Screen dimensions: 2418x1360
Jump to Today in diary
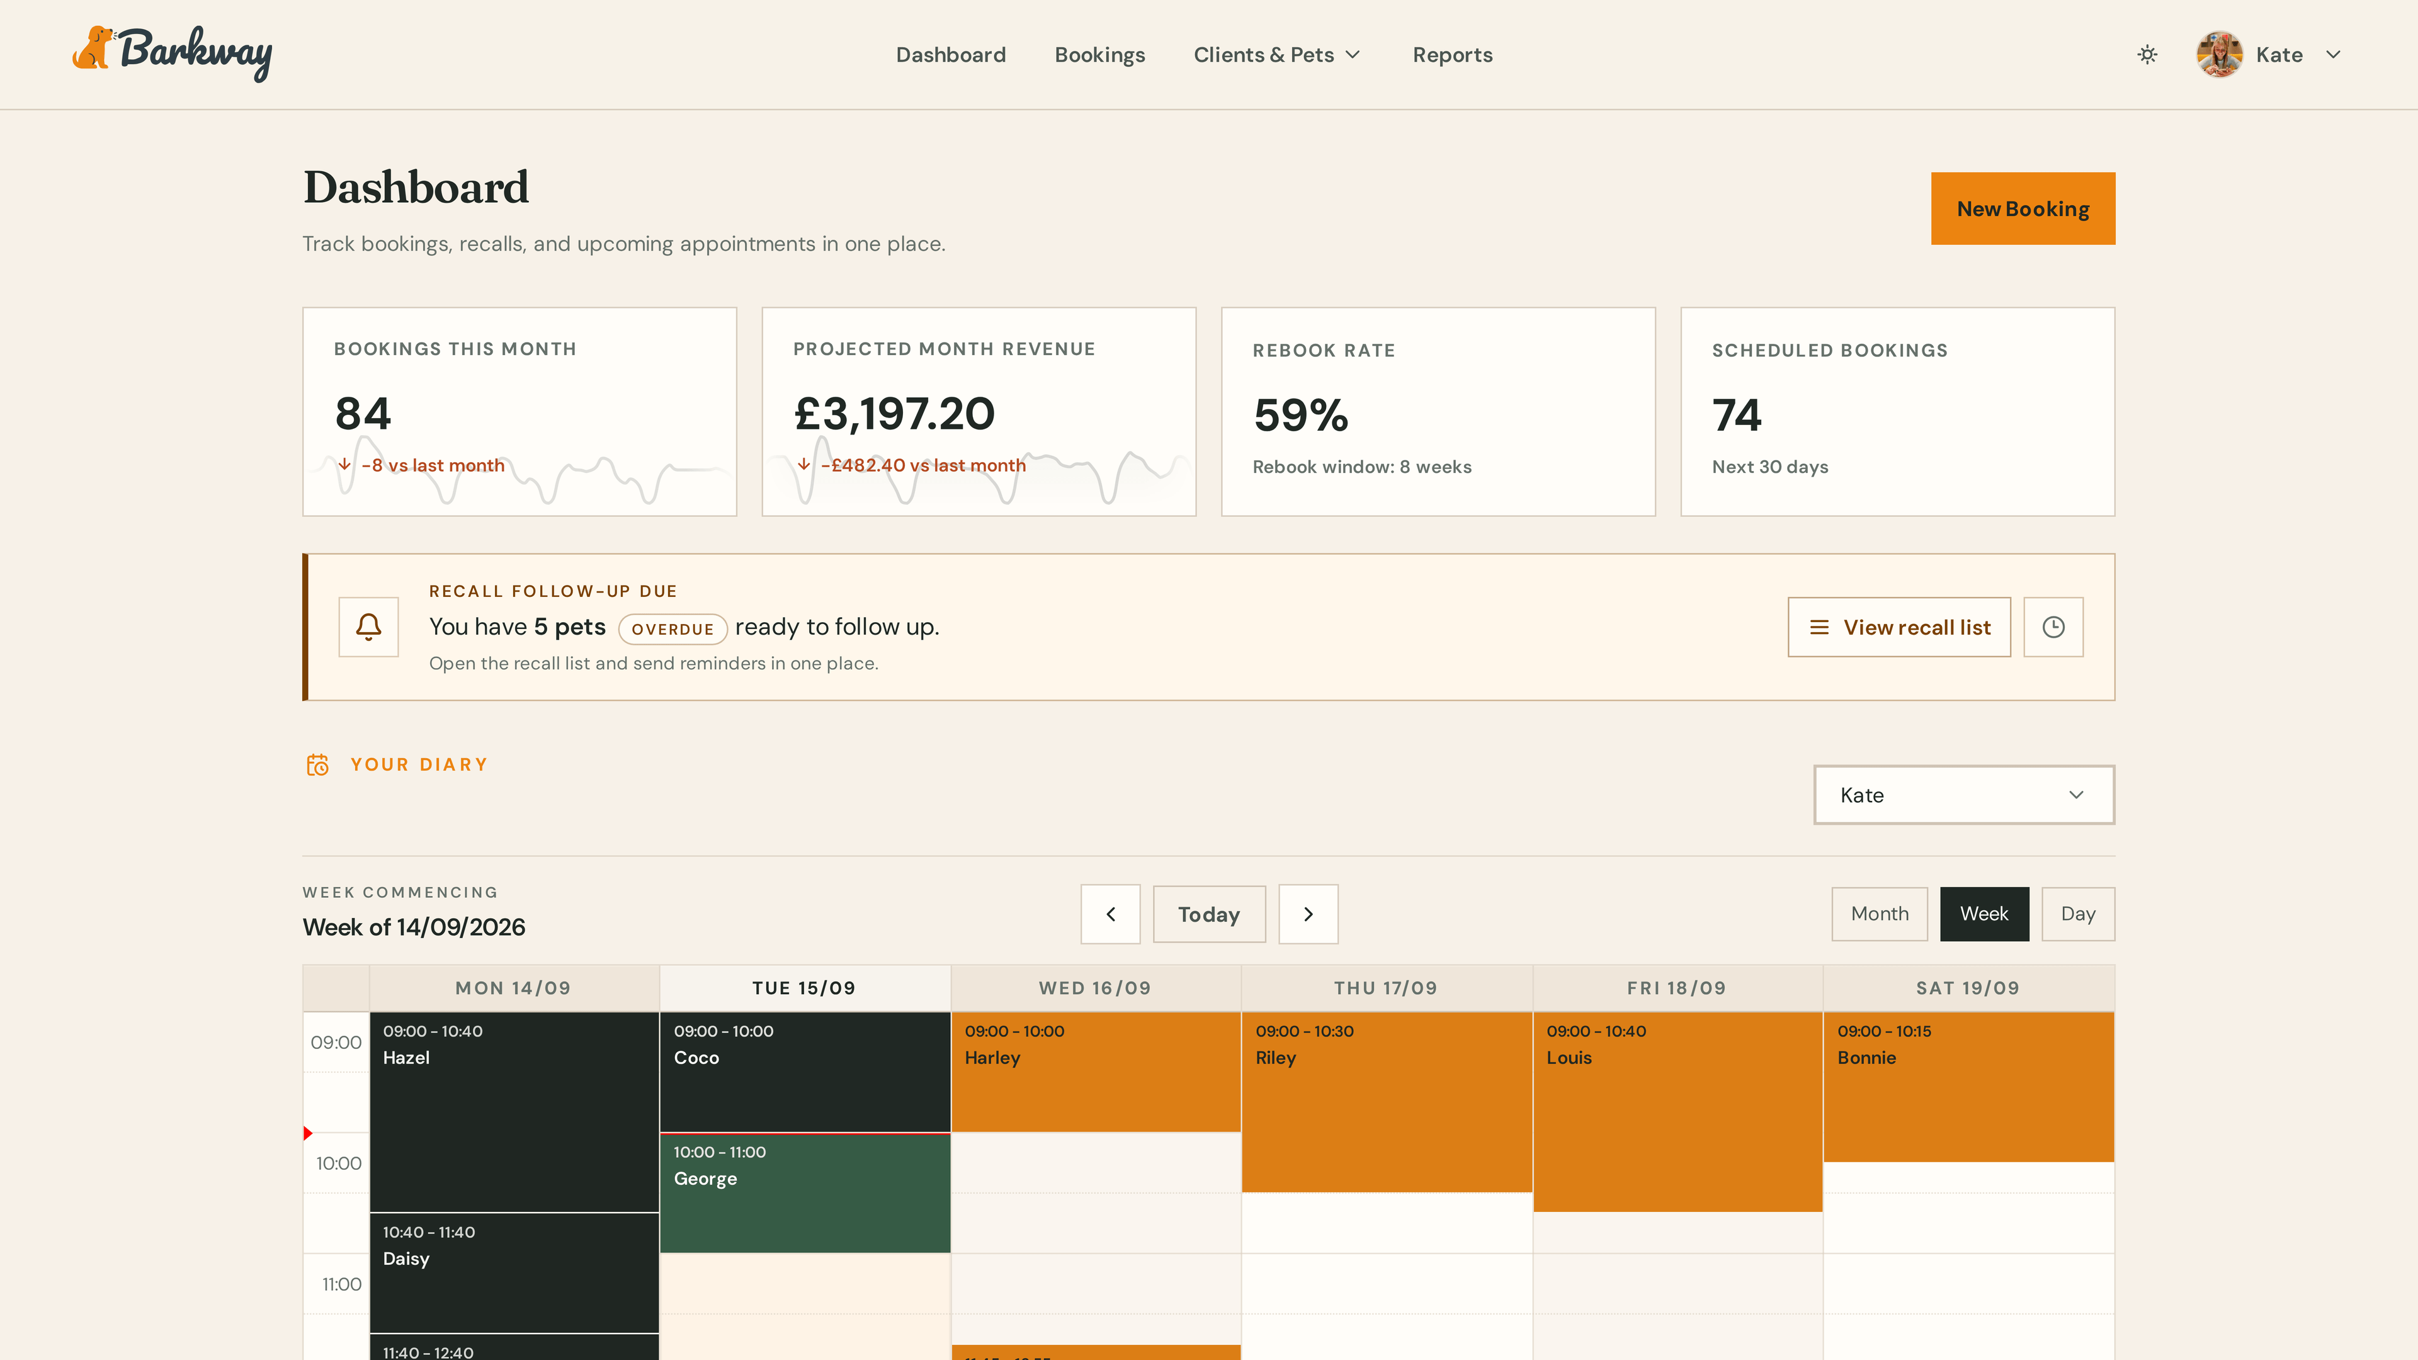(1209, 914)
